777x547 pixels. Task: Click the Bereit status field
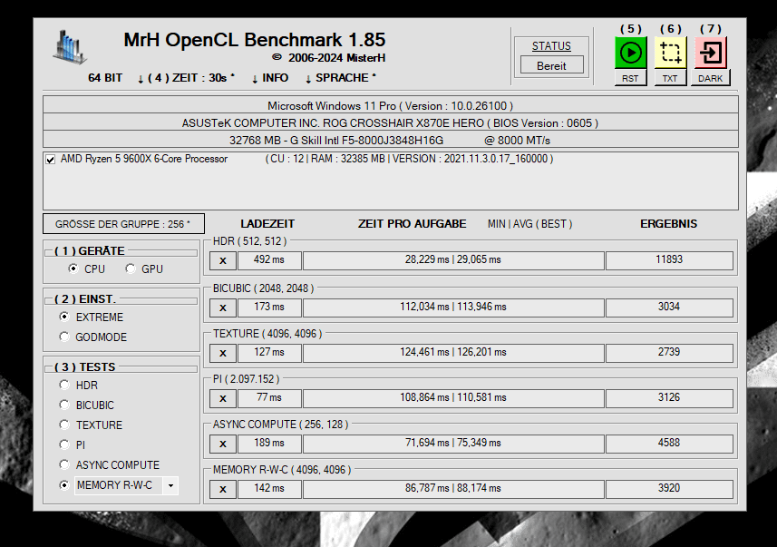click(551, 65)
